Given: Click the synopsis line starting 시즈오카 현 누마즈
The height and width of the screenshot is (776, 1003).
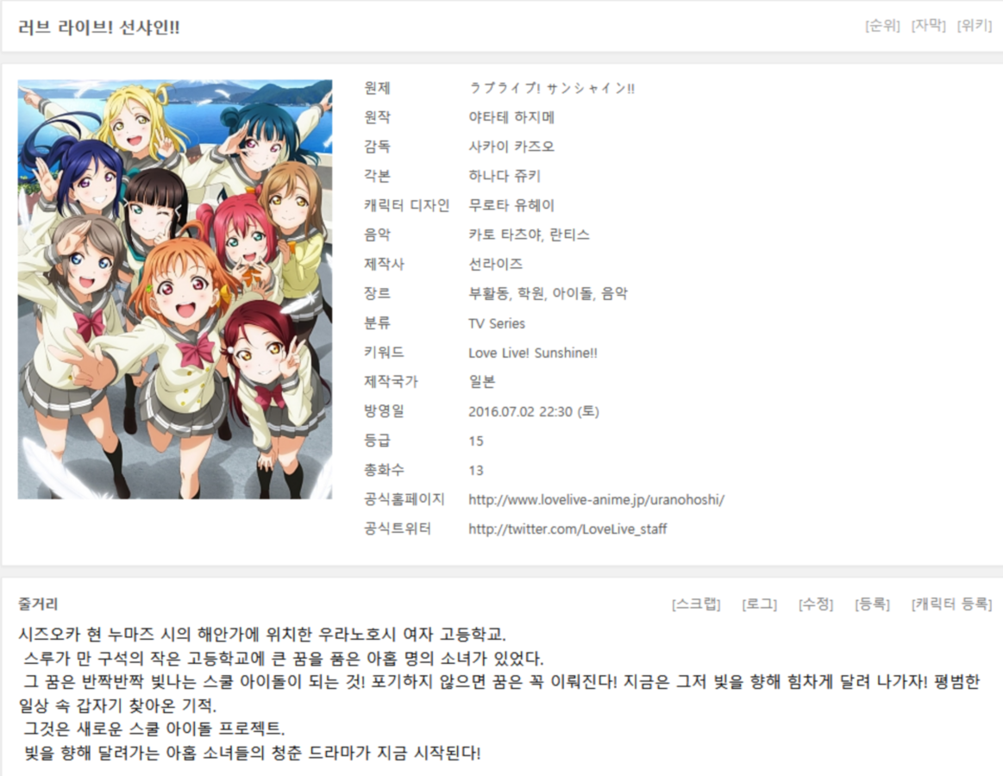Looking at the screenshot, I should click(262, 635).
